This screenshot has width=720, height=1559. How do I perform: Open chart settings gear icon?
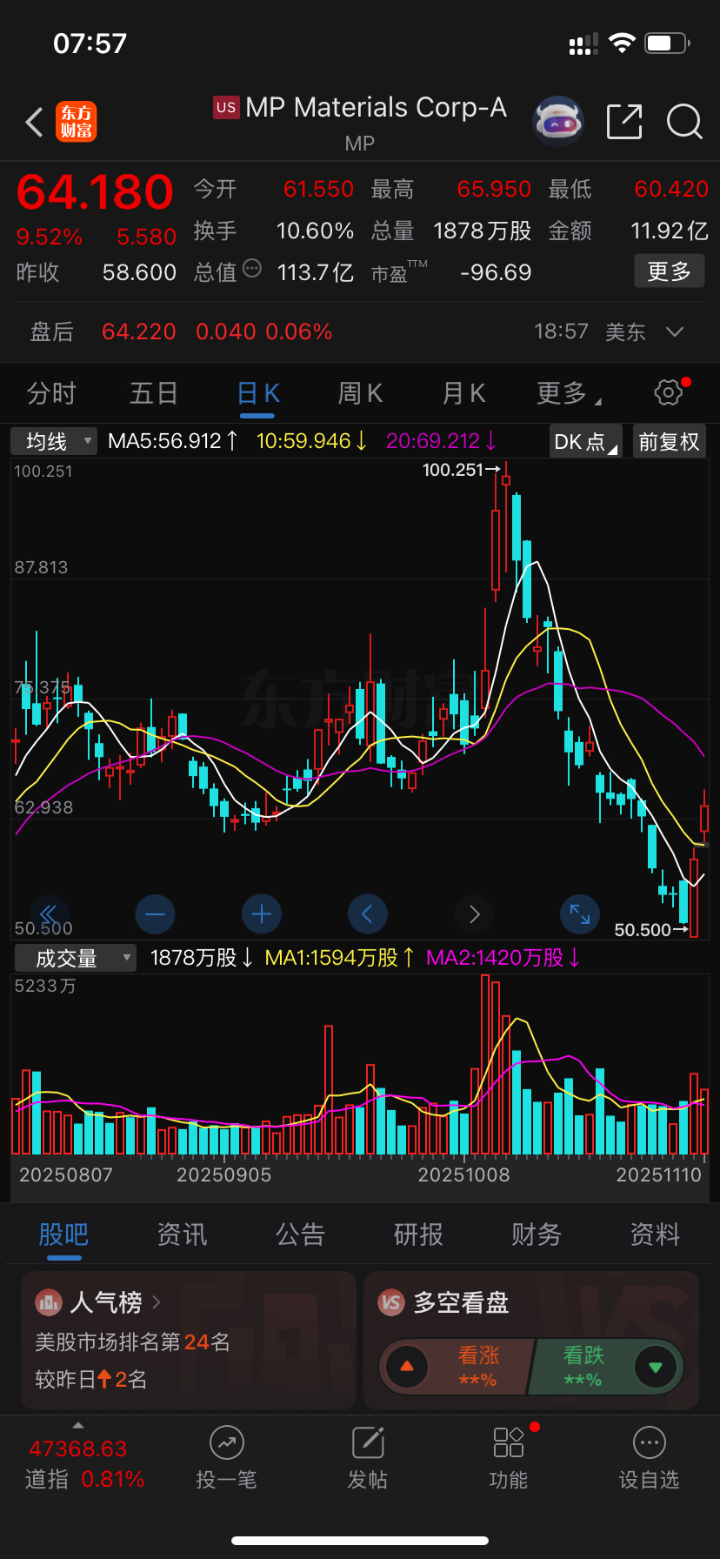pos(668,392)
